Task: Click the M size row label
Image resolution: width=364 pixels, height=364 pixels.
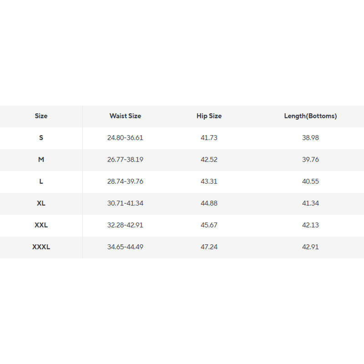Action: pyautogui.click(x=41, y=159)
